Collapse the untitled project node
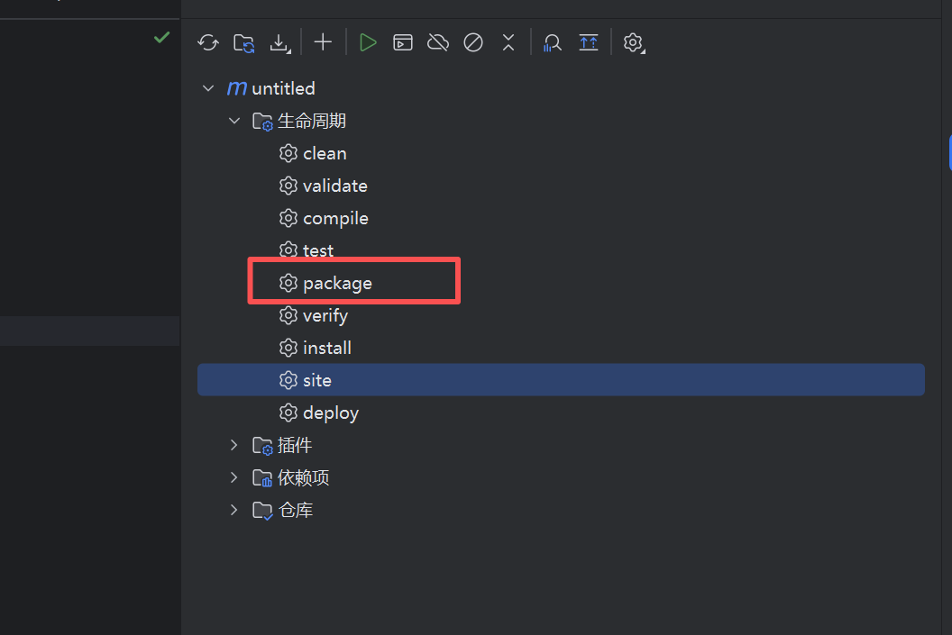 tap(209, 88)
